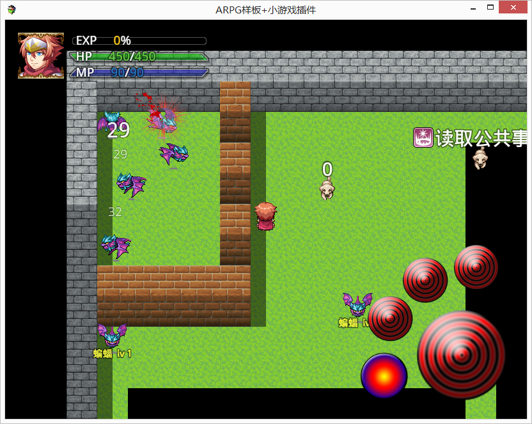Click the dog with 0 above it

pyautogui.click(x=327, y=189)
